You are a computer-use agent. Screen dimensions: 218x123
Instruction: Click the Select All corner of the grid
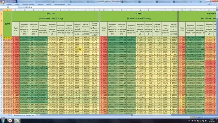tap(1, 10)
